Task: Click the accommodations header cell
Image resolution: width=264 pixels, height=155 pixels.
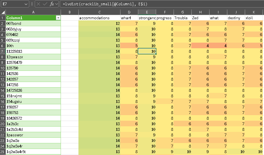Action: [x=100, y=18]
